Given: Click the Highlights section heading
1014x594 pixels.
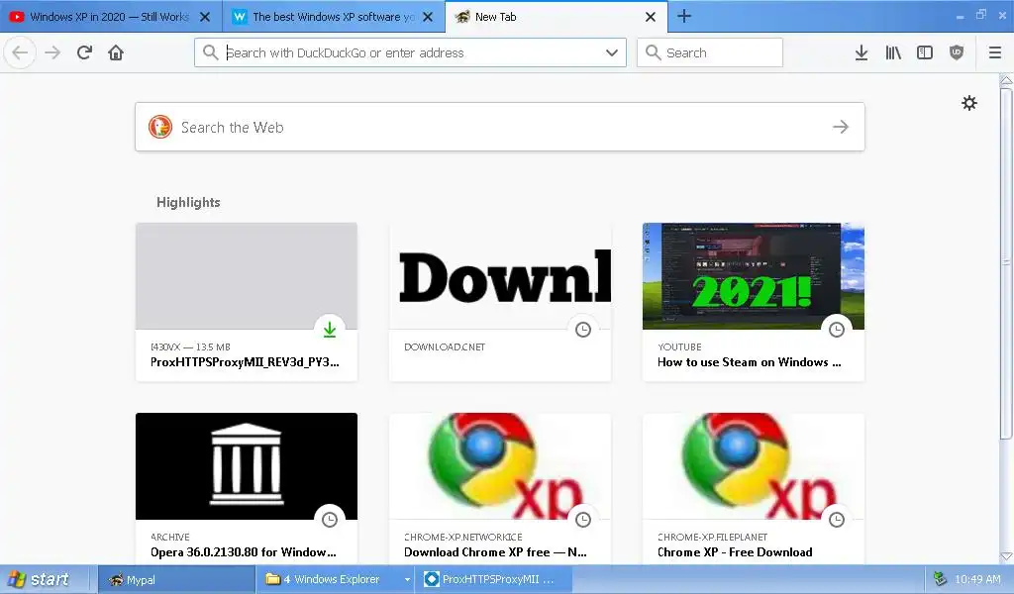Looking at the screenshot, I should pos(188,202).
